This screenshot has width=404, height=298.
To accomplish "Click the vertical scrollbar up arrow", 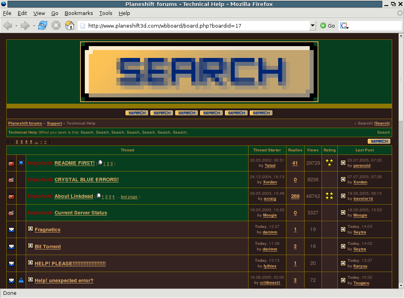I will [x=401, y=36].
